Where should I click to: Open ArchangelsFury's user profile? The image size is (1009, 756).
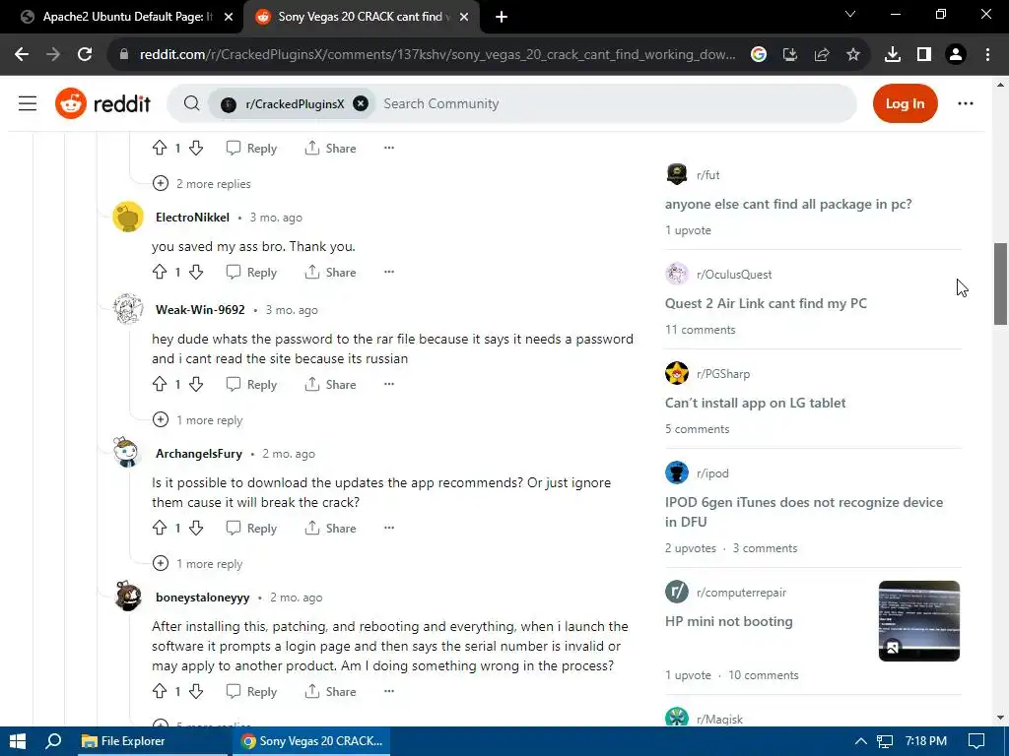coord(199,454)
